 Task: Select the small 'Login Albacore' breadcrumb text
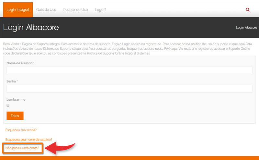[x=246, y=28]
